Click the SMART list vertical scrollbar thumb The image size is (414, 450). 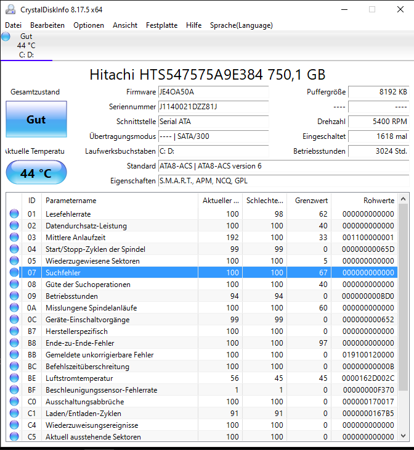click(x=403, y=297)
